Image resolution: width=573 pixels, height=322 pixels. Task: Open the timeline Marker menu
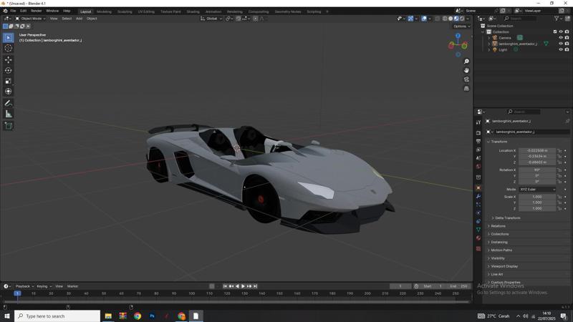coord(72,286)
